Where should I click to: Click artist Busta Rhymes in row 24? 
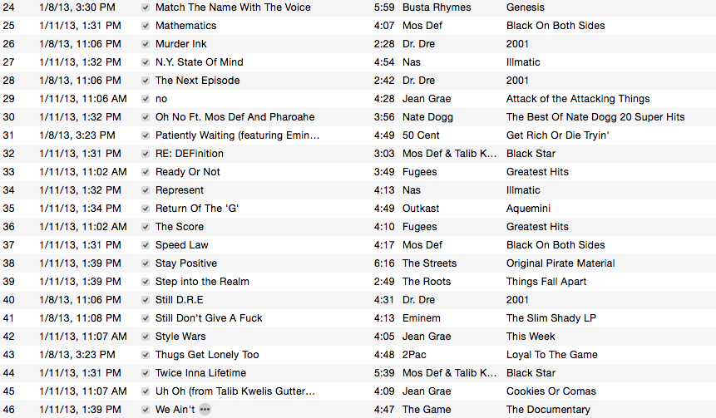tap(437, 7)
